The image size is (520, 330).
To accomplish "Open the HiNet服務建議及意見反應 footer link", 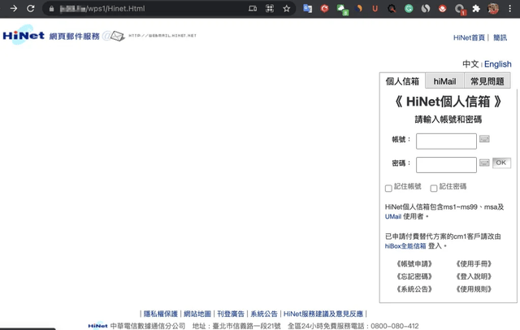I will coord(323,314).
